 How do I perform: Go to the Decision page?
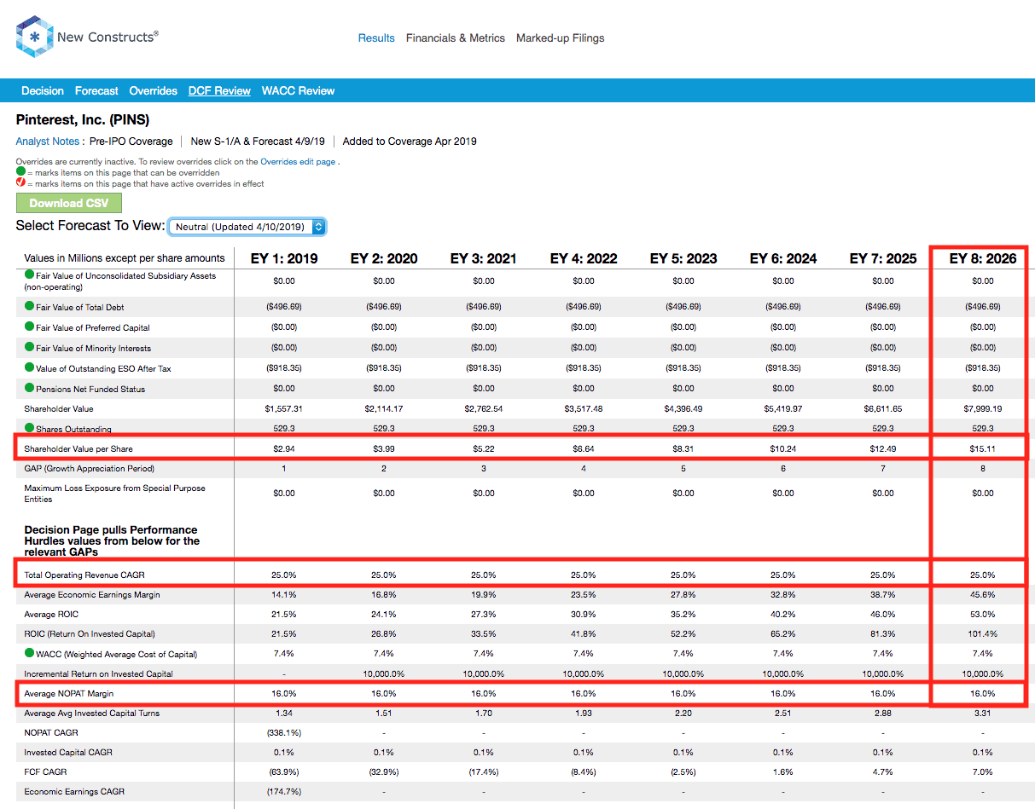tap(43, 91)
